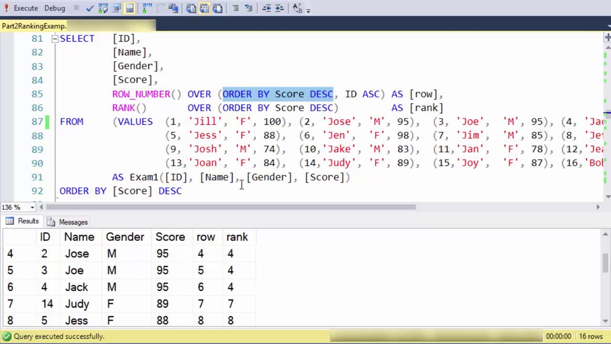Click the RANK() keyword on line 86
The width and height of the screenshot is (611, 344).
click(x=129, y=108)
